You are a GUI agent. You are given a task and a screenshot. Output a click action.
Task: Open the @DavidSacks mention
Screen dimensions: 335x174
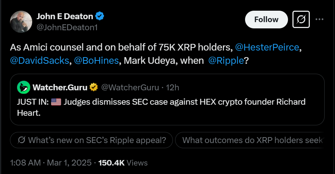point(40,60)
